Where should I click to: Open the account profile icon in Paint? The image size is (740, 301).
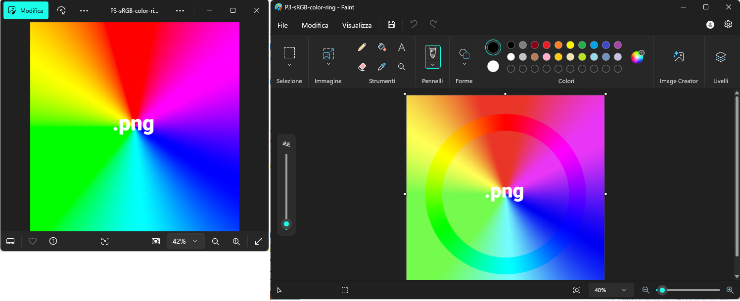710,24
